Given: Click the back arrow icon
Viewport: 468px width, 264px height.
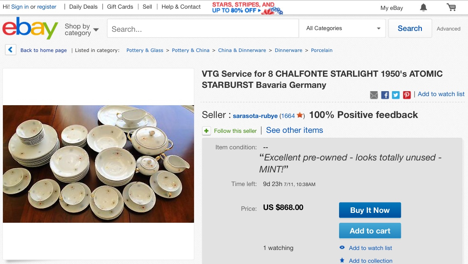Looking at the screenshot, I should 11,50.
